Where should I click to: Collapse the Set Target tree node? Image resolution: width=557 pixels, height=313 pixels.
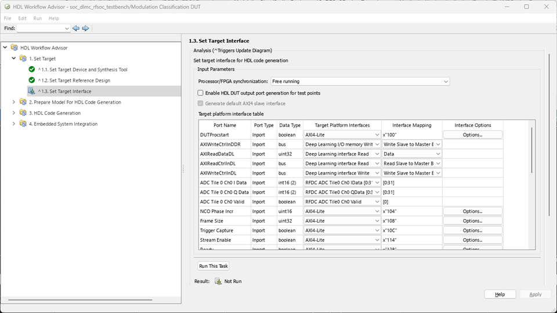[x=14, y=59]
